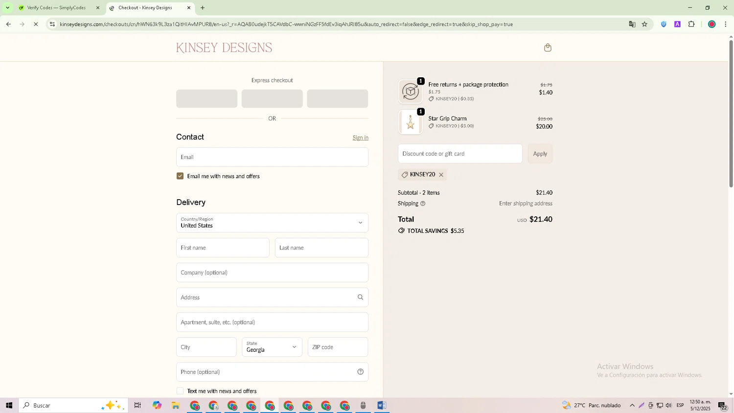
Task: Click the phone field help icon
Action: pyautogui.click(x=360, y=372)
